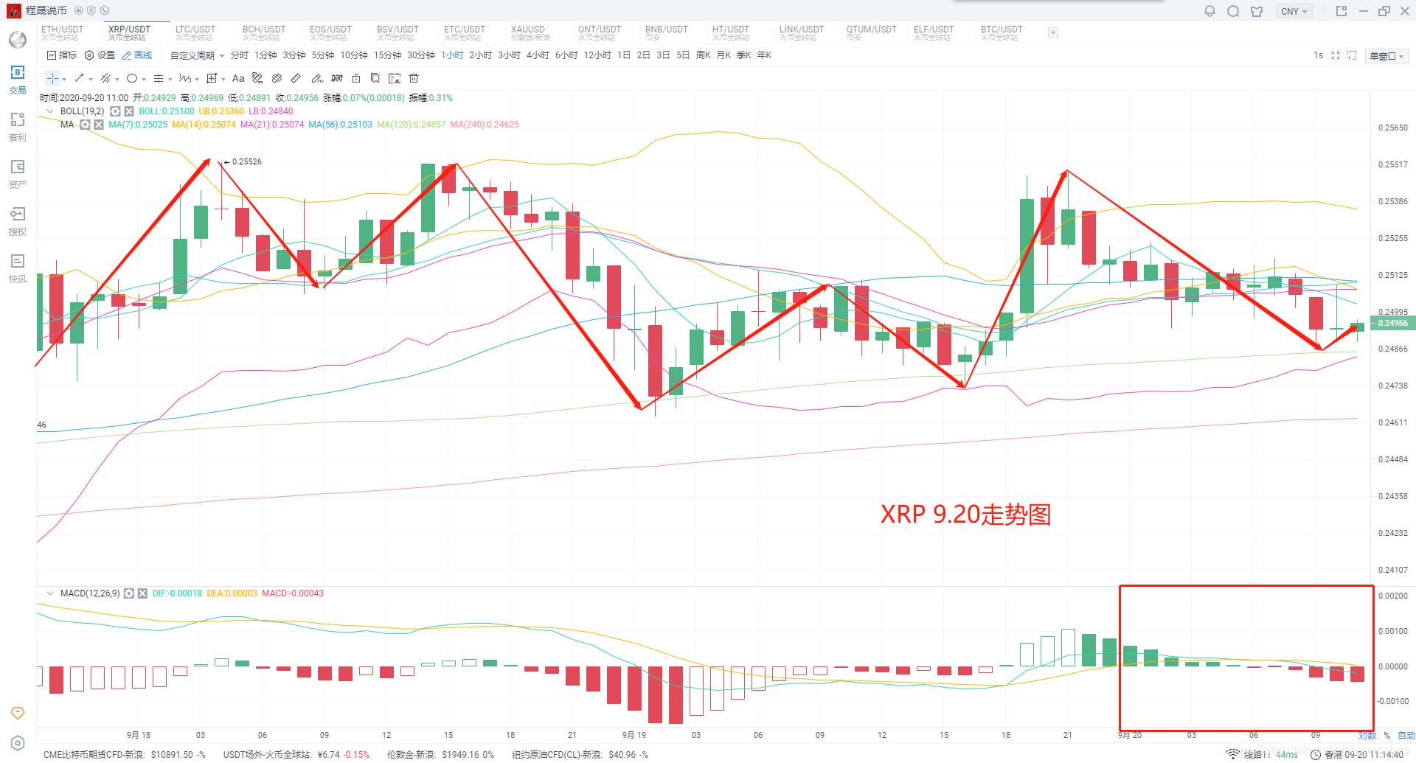Open notifications bell icon

point(1209,11)
